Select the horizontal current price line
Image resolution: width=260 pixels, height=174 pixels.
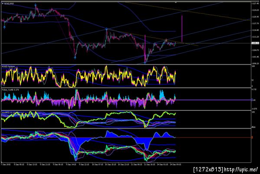126,43
